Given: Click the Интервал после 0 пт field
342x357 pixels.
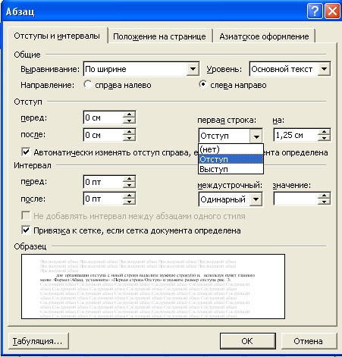Looking at the screenshot, I should click(104, 199).
